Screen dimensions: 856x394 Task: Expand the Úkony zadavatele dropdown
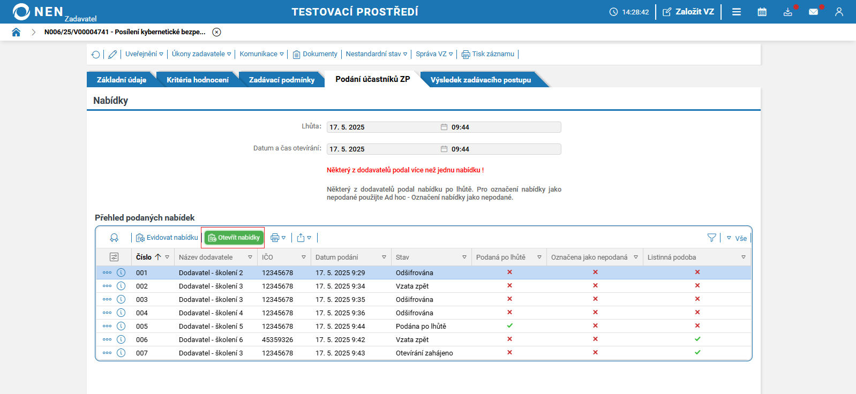coord(201,54)
